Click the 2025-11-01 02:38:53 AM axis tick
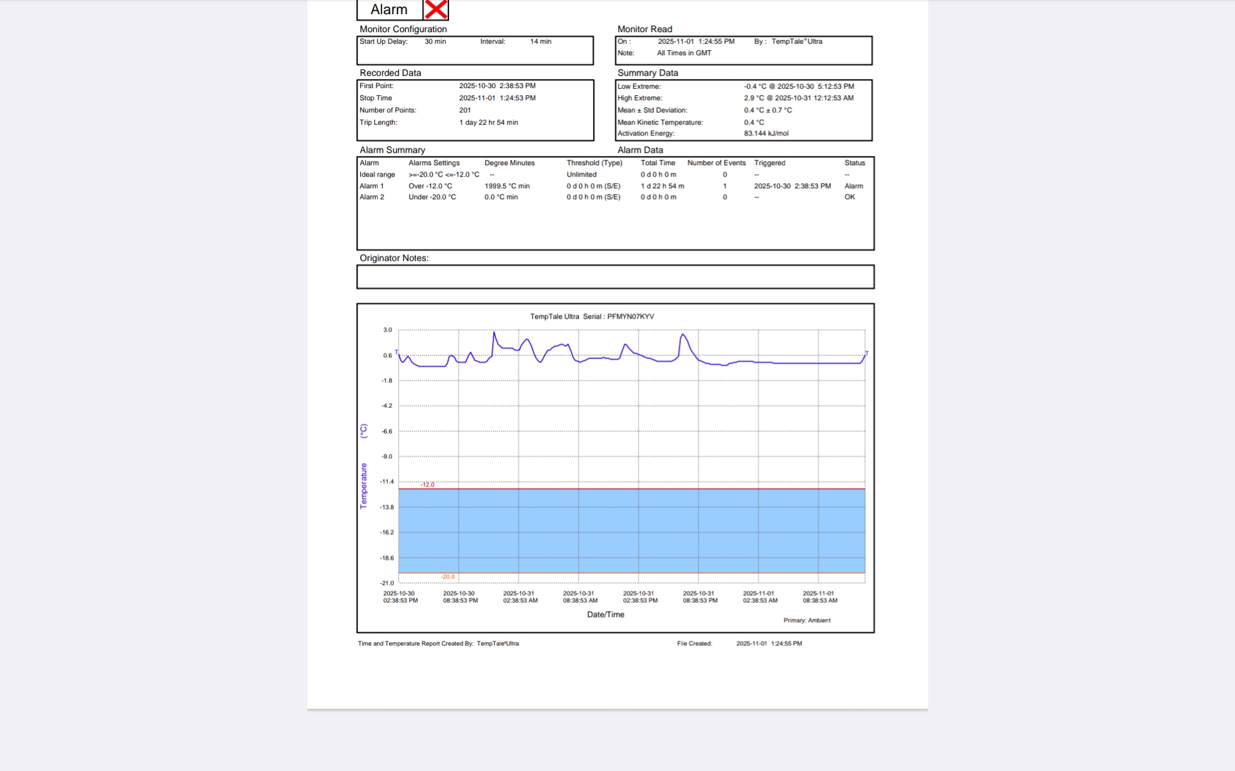 coord(760,598)
